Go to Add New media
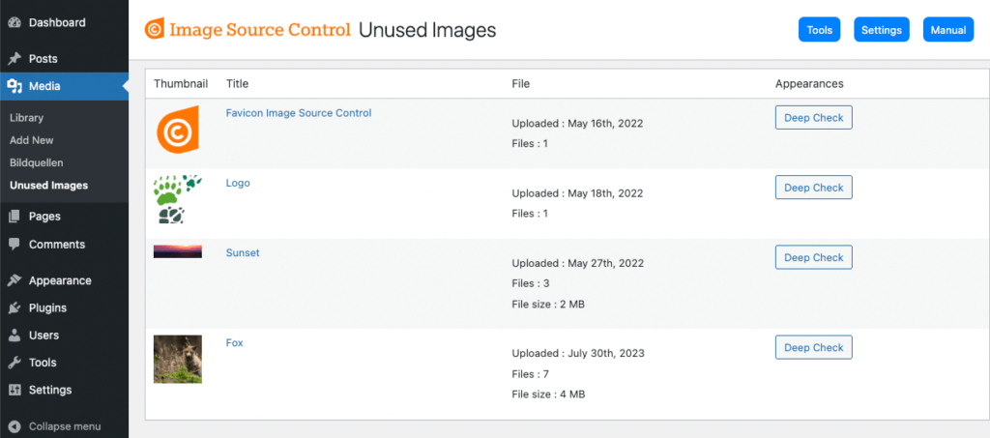This screenshot has width=990, height=438. 32,140
